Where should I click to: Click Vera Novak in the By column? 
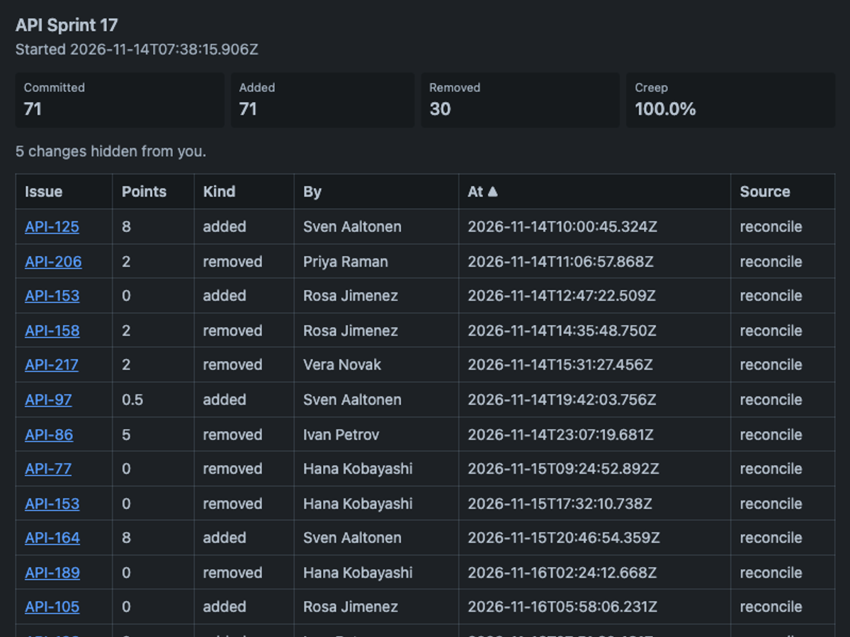pyautogui.click(x=342, y=365)
